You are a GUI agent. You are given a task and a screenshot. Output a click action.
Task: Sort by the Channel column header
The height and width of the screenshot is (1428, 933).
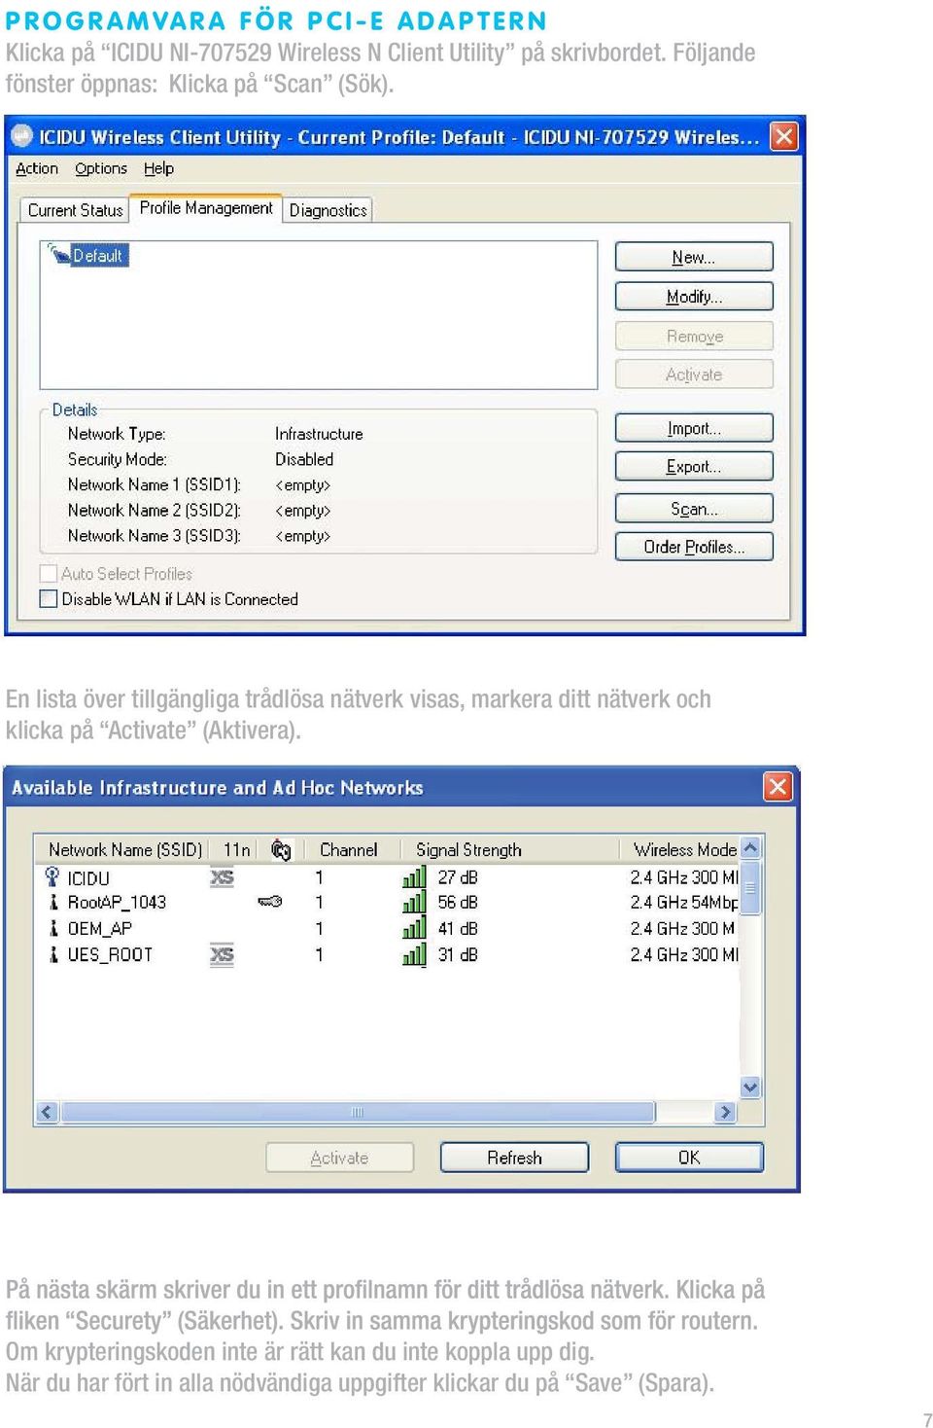click(349, 850)
